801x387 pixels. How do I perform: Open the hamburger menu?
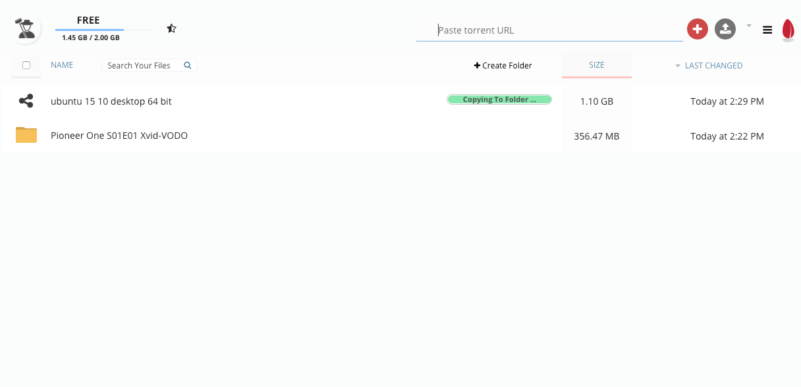767,30
